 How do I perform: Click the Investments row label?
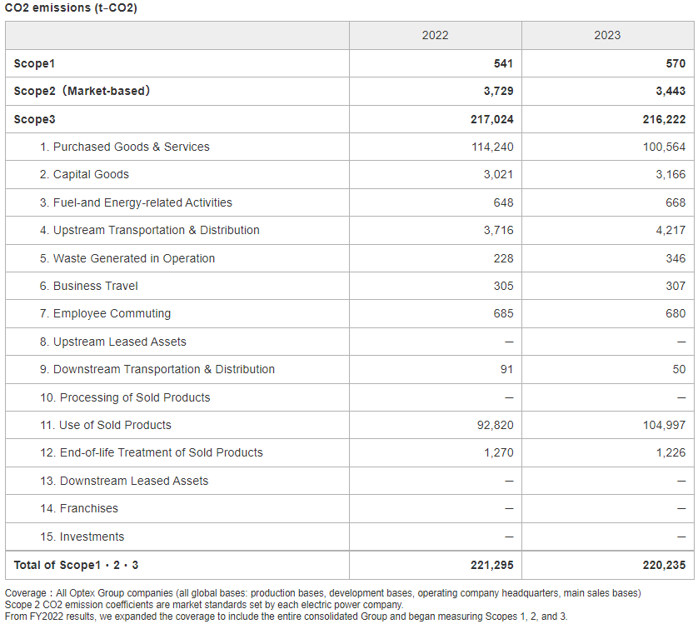[82, 537]
